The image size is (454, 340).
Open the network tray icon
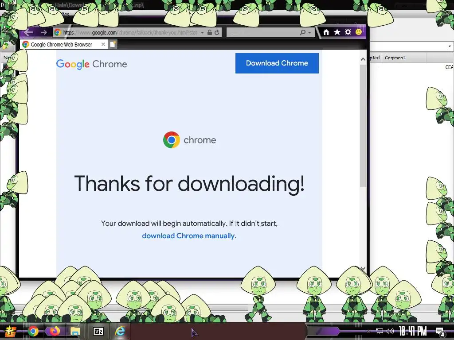tap(380, 331)
